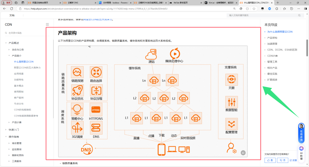Click the browser back arrow

pyautogui.click(x=4, y=9)
